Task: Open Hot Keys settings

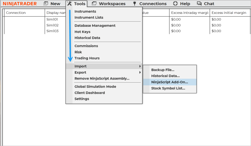Action: click(82, 32)
